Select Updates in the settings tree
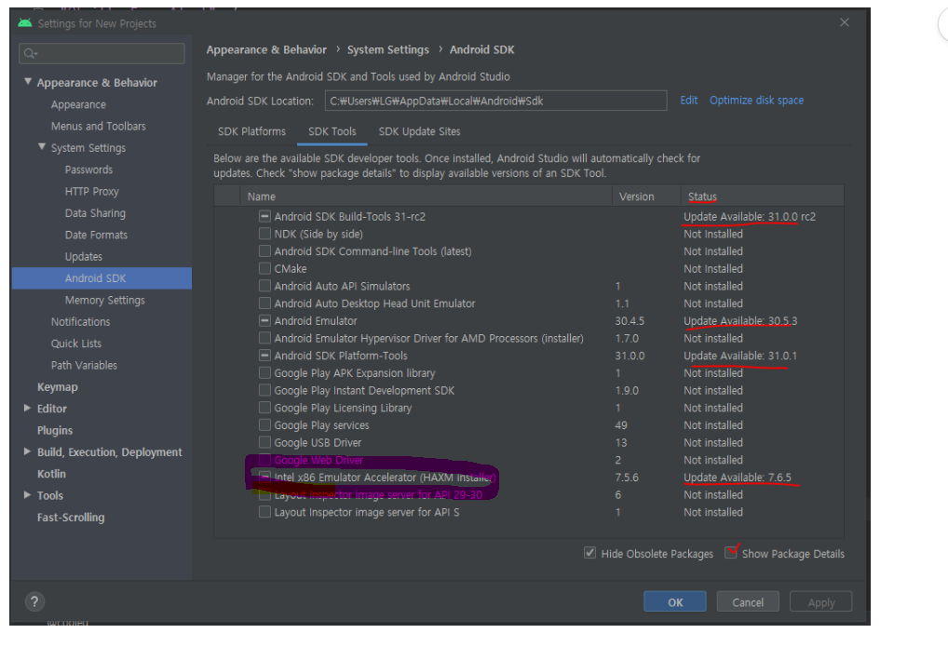 (x=84, y=257)
